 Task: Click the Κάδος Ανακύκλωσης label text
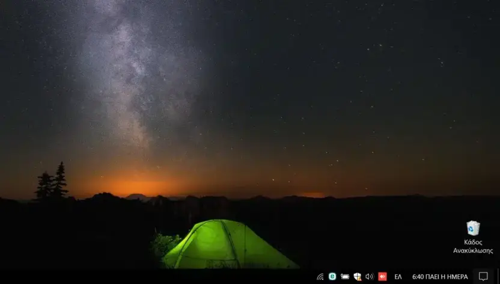click(473, 246)
